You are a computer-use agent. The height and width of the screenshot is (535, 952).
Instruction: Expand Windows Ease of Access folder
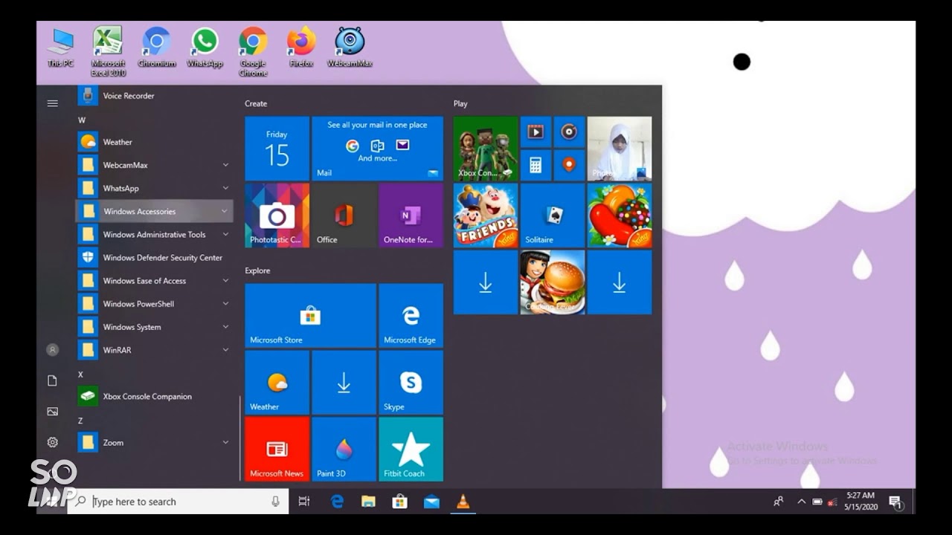[x=155, y=281]
